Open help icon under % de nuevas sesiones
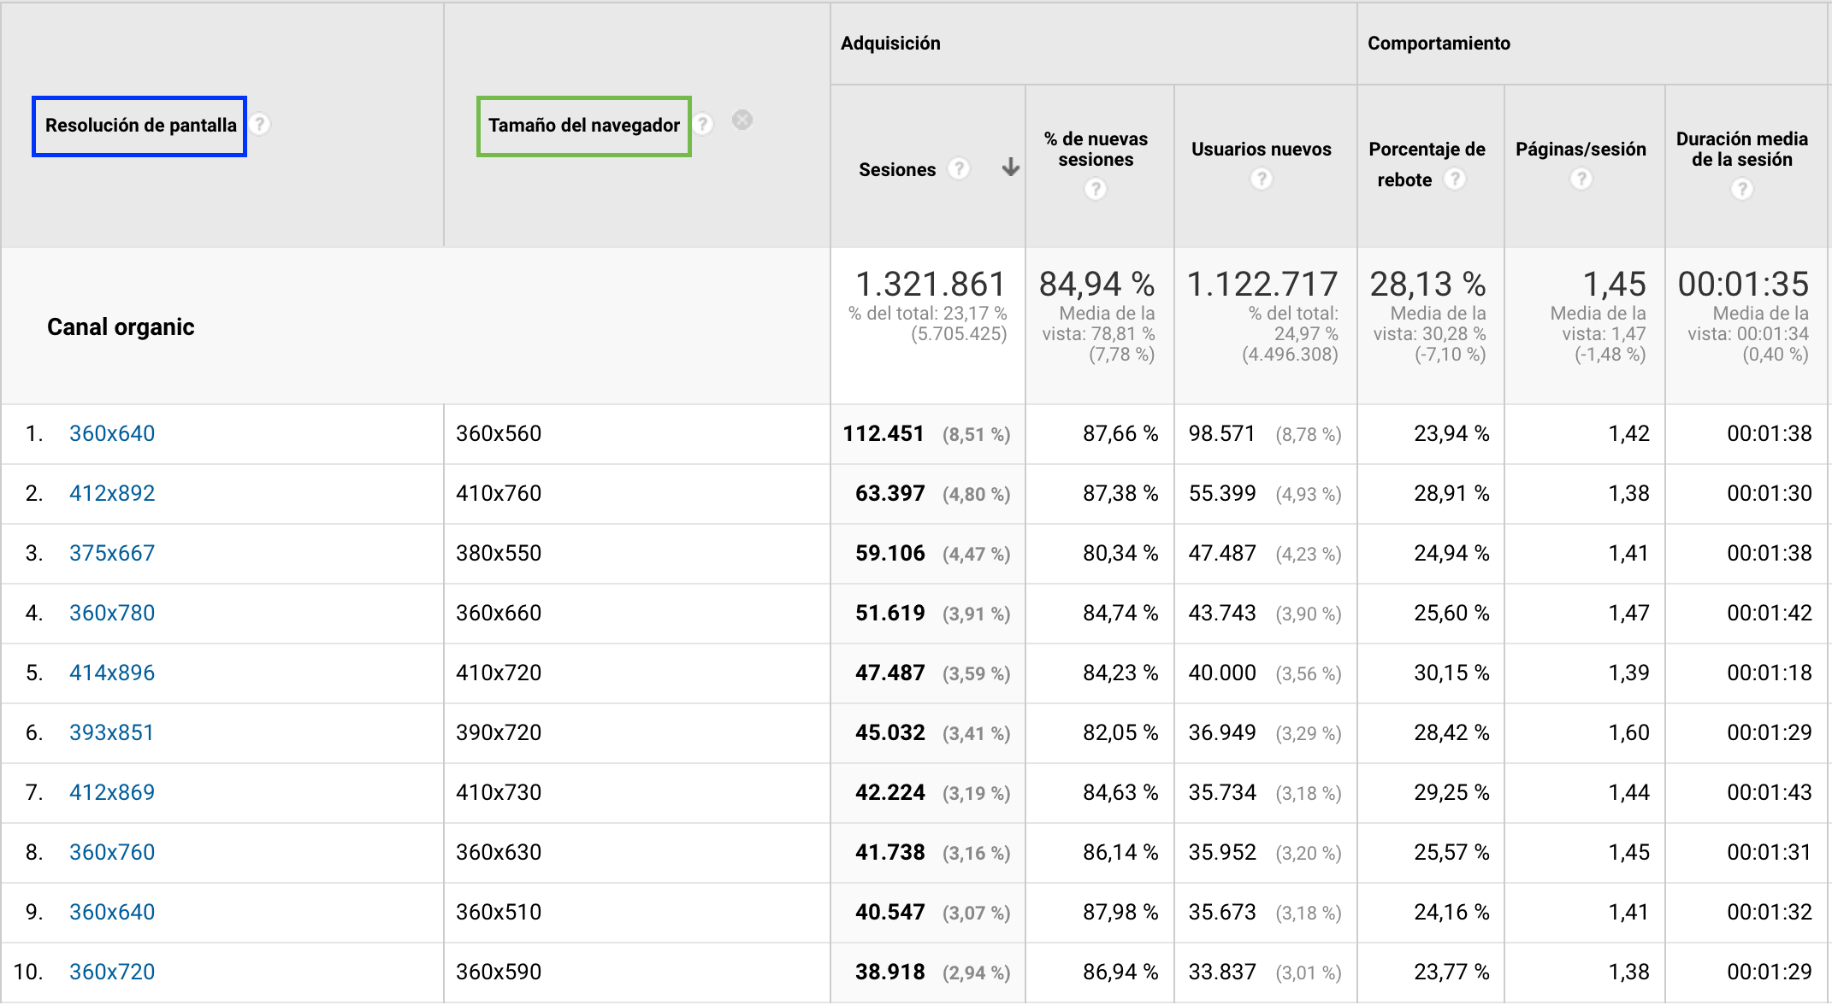Viewport: 1832px width, 1005px height. 1096,189
